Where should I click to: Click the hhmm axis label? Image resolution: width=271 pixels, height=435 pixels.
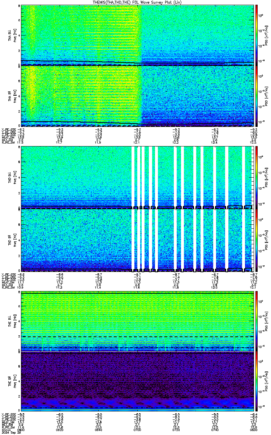click(5, 430)
